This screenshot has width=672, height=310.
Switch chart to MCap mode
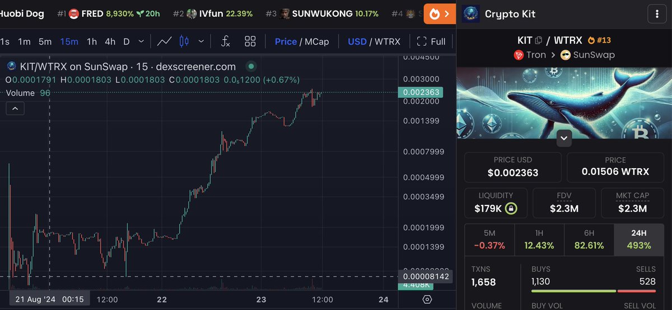[316, 41]
